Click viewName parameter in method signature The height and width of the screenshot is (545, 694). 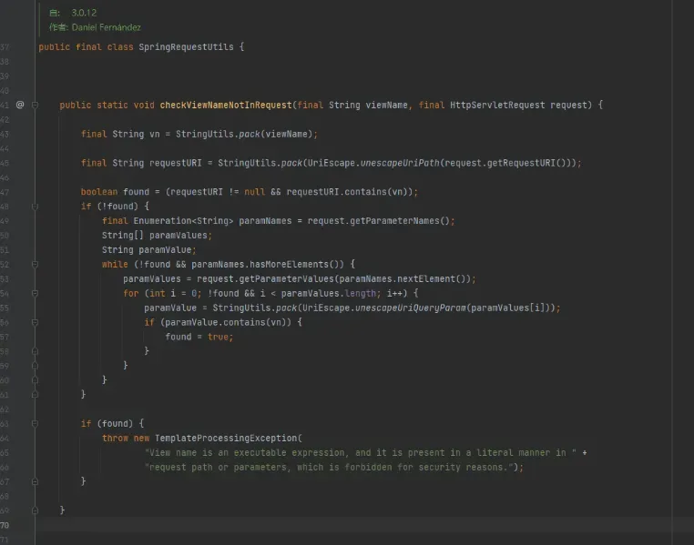[386, 106]
